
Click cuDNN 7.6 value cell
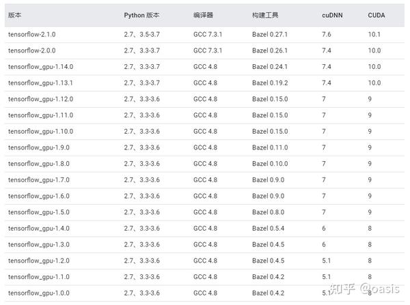327,35
